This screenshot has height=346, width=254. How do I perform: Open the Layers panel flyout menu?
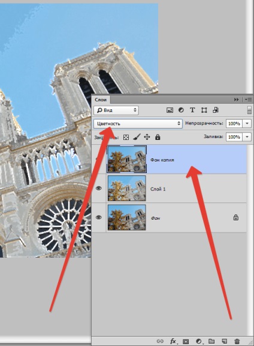(249, 100)
